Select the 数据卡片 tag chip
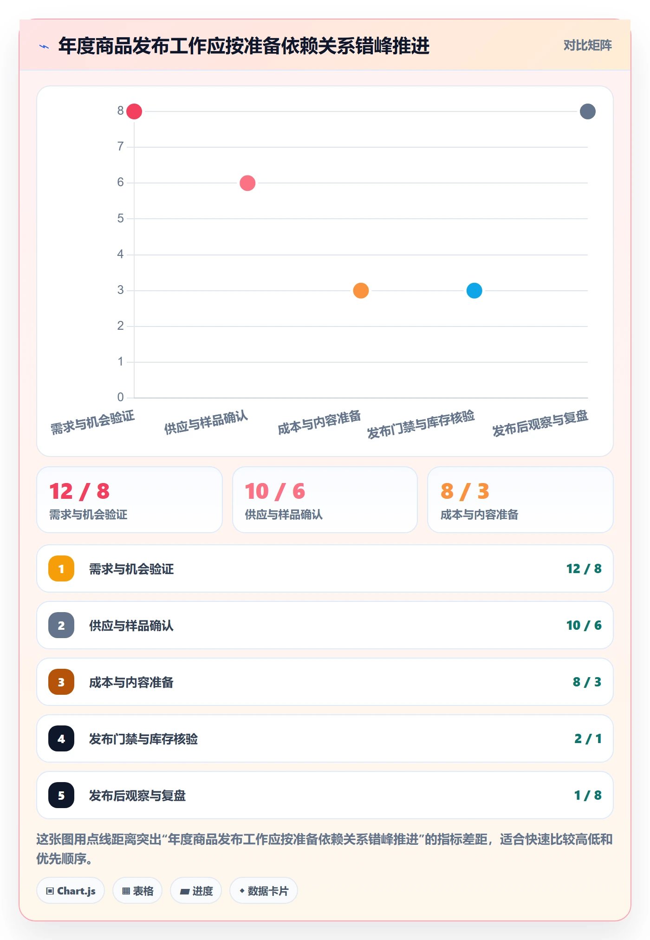This screenshot has height=940, width=650. (x=264, y=891)
